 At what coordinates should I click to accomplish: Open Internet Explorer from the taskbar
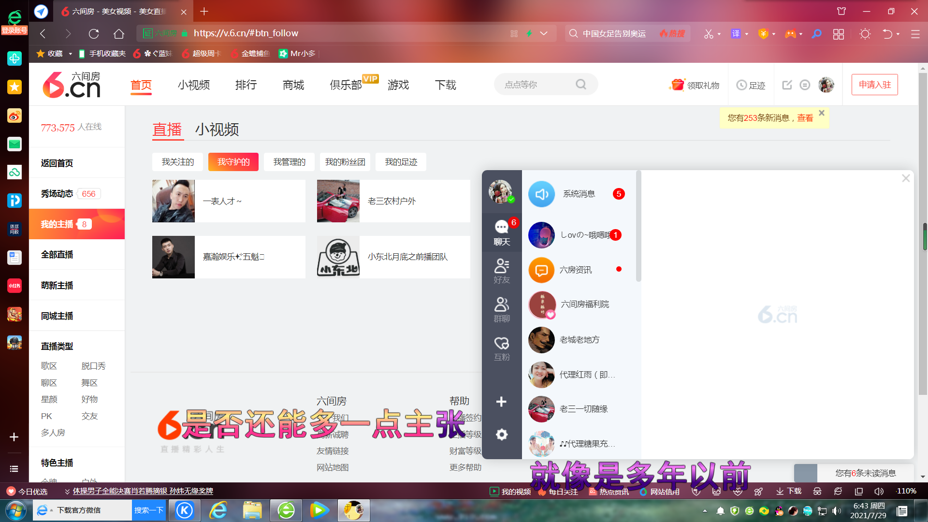(218, 510)
